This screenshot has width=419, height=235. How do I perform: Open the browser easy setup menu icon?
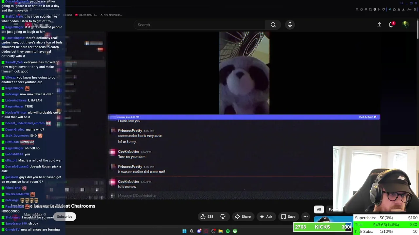415,9
